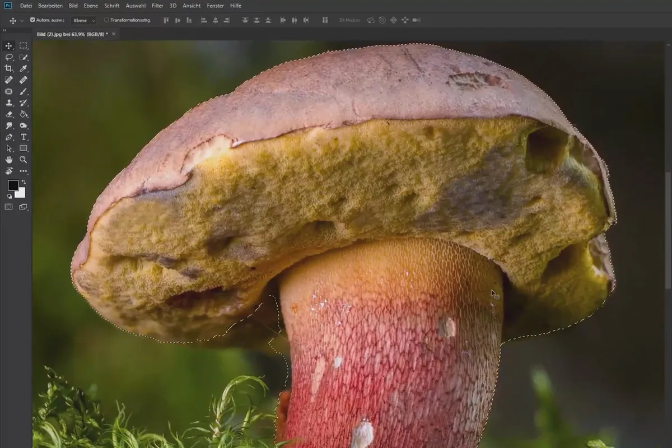
Task: Uncheck the Autom. ausw. checkbox
Action: point(32,20)
